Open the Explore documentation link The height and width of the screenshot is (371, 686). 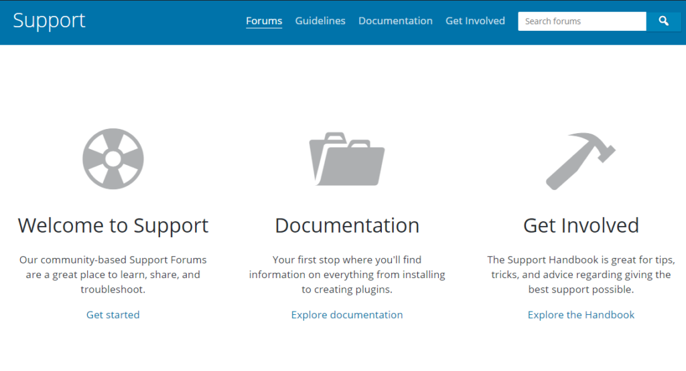click(347, 315)
